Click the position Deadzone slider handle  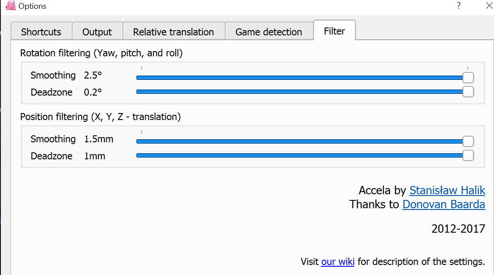tap(468, 155)
